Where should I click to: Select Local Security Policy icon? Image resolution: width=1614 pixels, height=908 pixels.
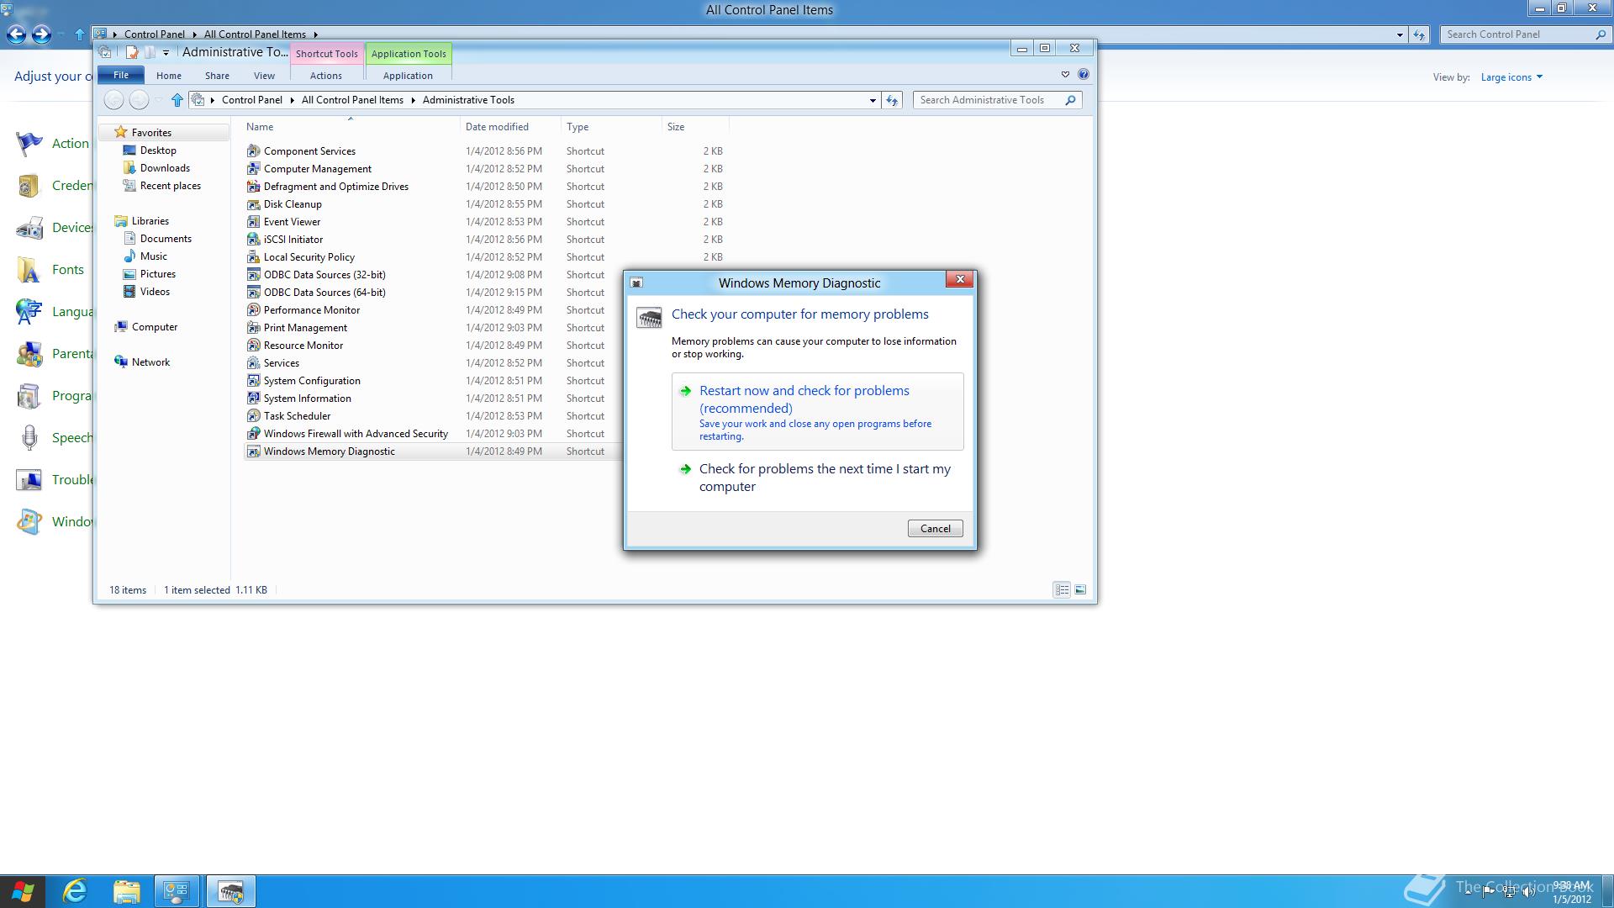coord(253,257)
